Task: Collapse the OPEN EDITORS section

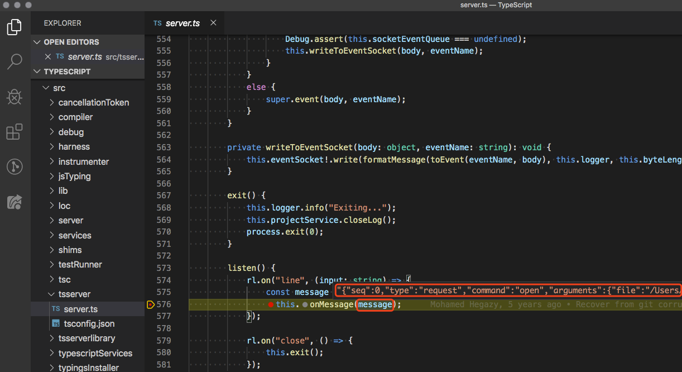Action: [37, 41]
